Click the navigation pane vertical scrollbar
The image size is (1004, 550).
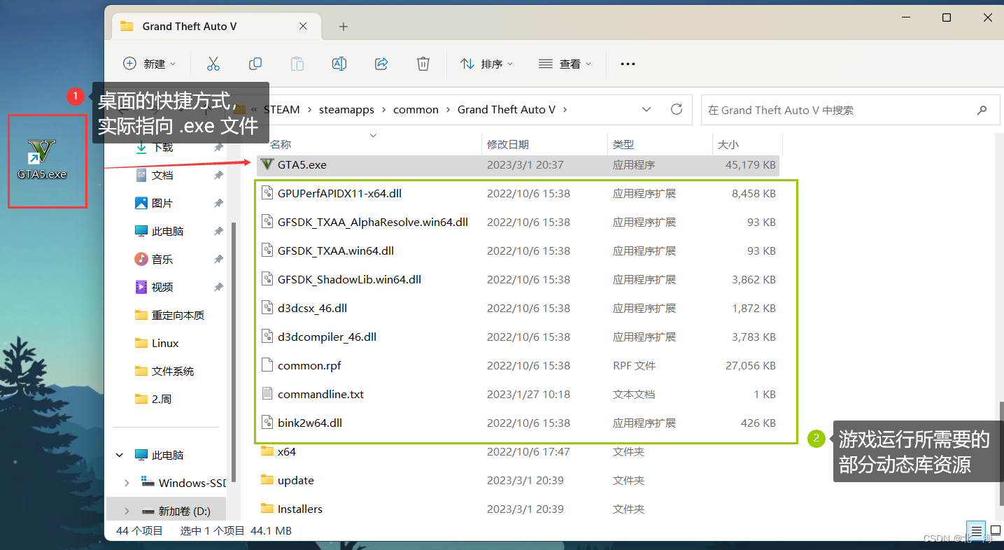click(x=234, y=353)
